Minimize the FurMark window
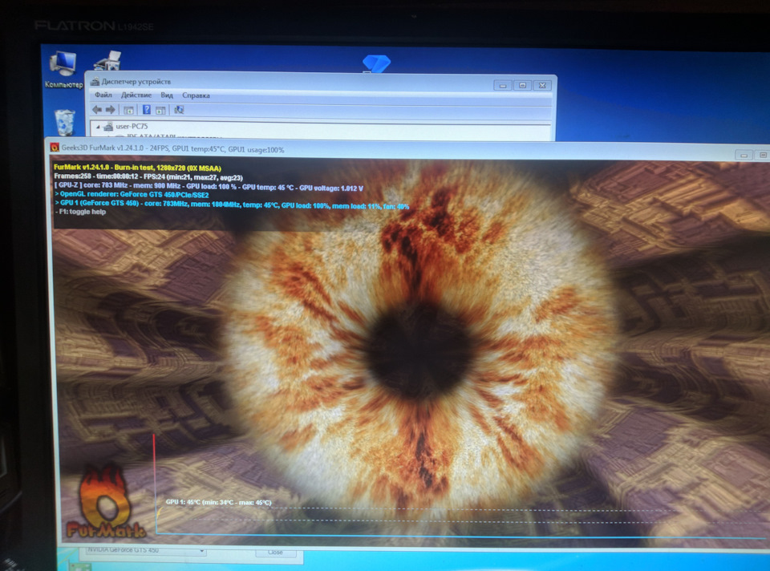Screen dimensions: 770x571 point(744,155)
